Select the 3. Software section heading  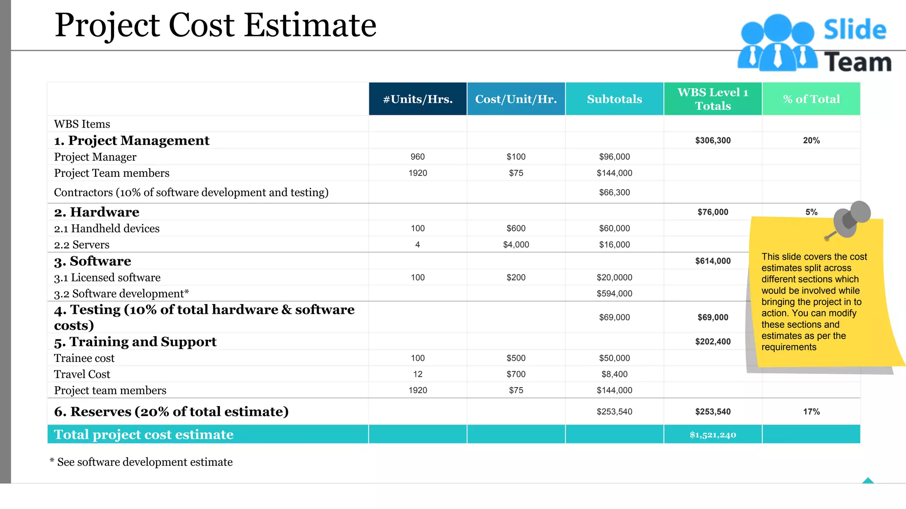pos(92,261)
